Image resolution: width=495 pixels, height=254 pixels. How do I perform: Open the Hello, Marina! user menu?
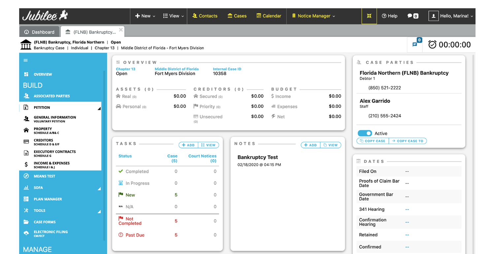coord(457,16)
